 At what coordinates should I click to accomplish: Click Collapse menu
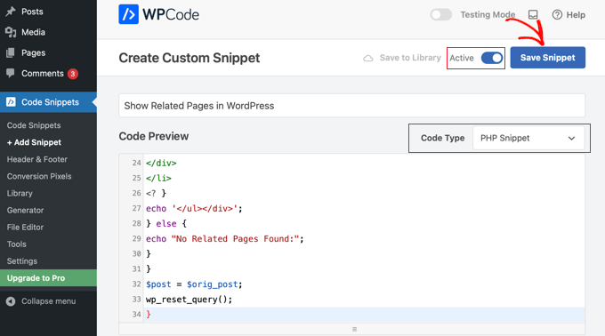click(x=49, y=301)
